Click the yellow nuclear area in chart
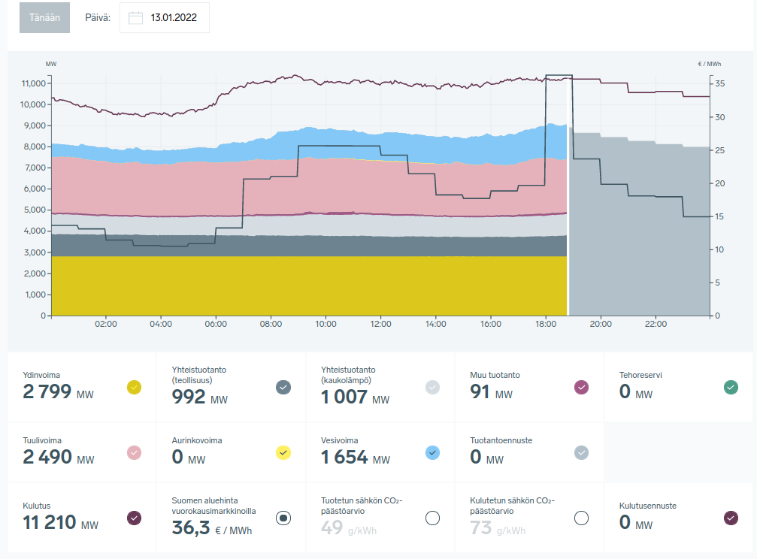Viewport: 757px width, 559px height. tap(301, 286)
